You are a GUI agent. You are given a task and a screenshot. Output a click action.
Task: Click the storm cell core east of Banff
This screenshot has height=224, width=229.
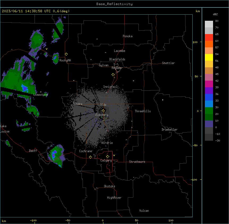pyautogui.click(x=54, y=155)
